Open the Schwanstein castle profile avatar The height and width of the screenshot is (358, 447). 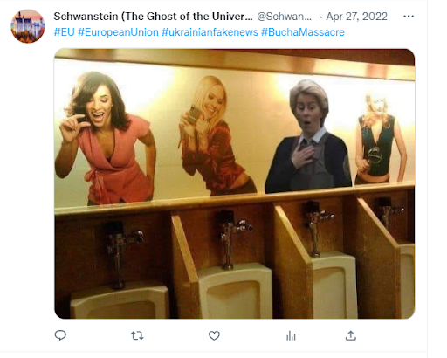click(x=28, y=26)
